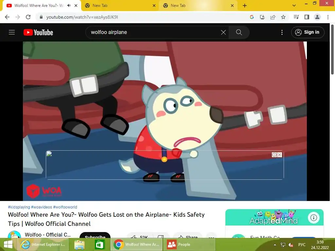Subscribe to the Wolfoo channel

(95, 235)
